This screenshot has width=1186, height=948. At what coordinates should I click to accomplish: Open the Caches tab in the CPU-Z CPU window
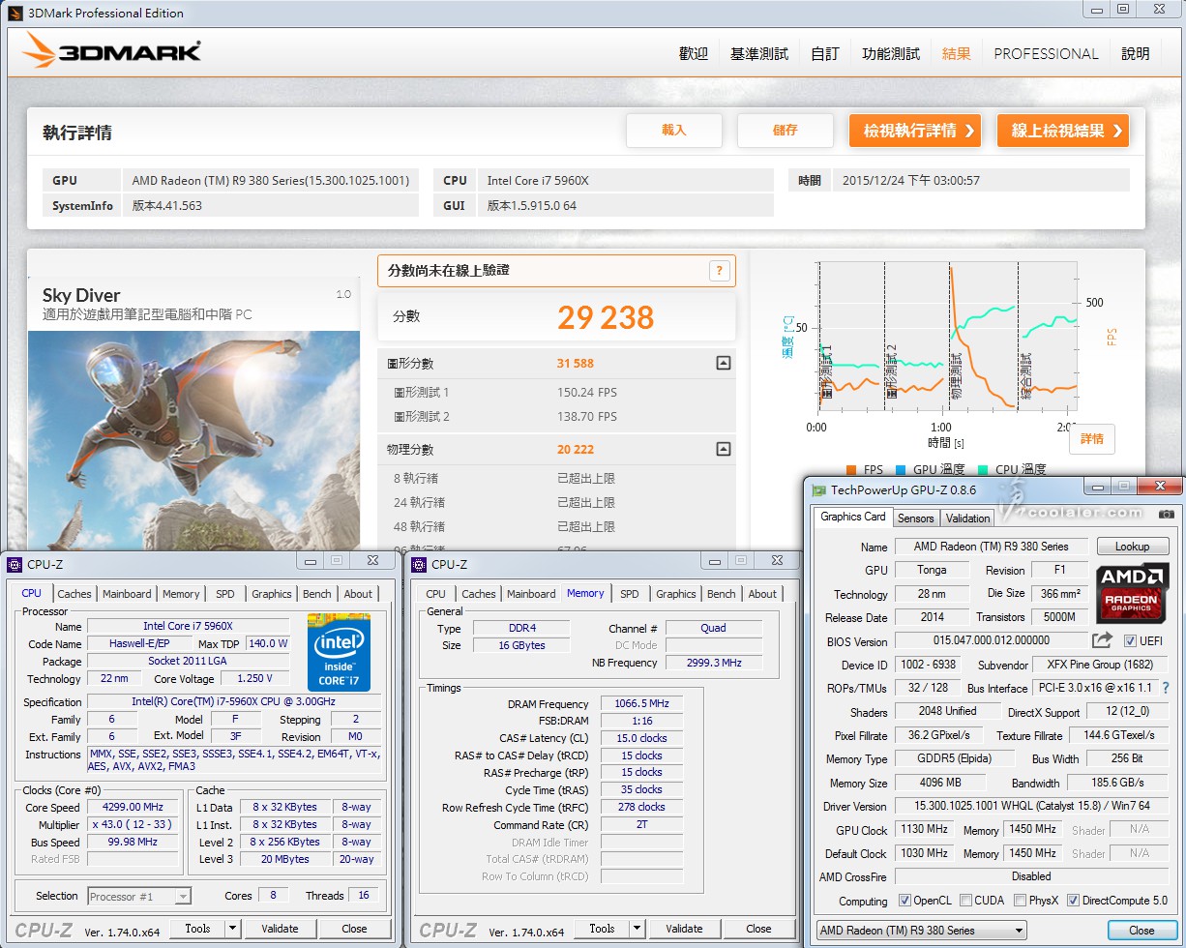74,594
